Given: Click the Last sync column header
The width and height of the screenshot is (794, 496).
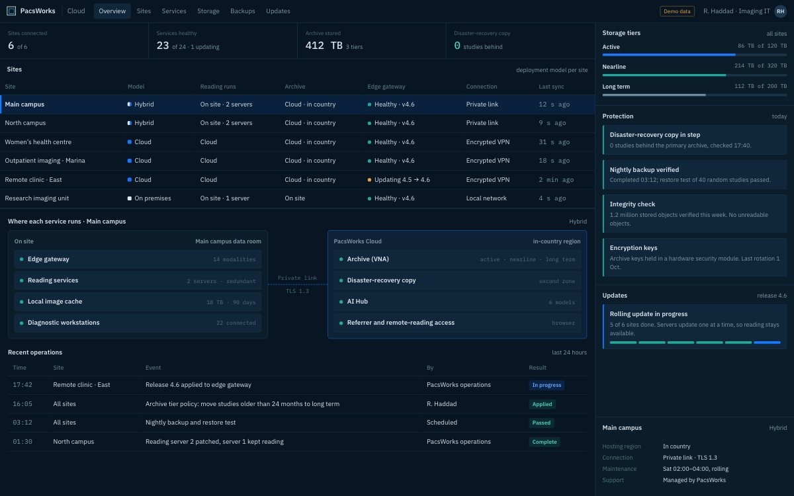Looking at the screenshot, I should pyautogui.click(x=551, y=87).
